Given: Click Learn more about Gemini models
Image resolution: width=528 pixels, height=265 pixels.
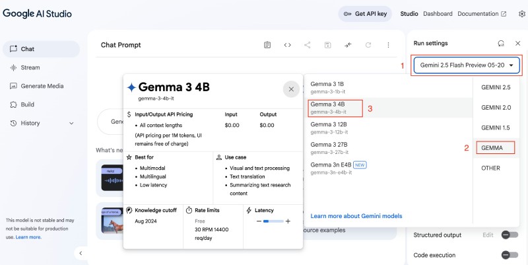Looking at the screenshot, I should pos(356,216).
